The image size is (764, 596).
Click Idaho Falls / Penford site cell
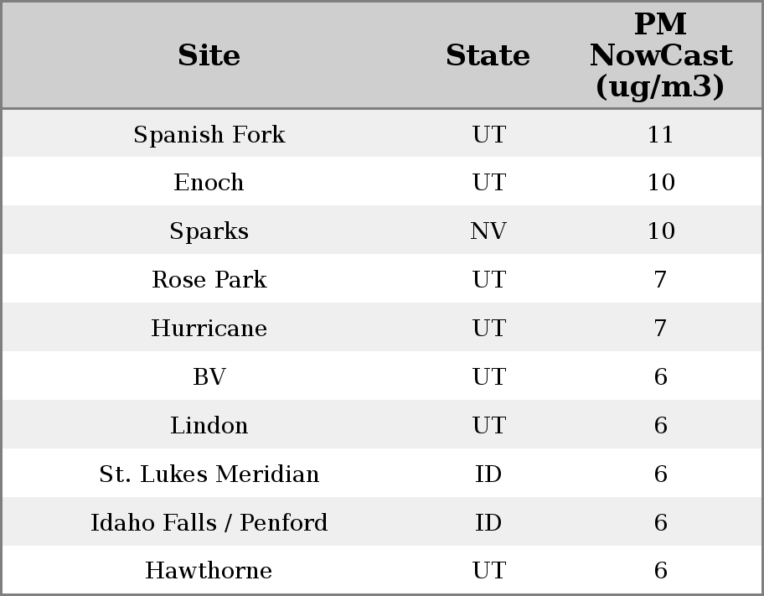(x=209, y=523)
